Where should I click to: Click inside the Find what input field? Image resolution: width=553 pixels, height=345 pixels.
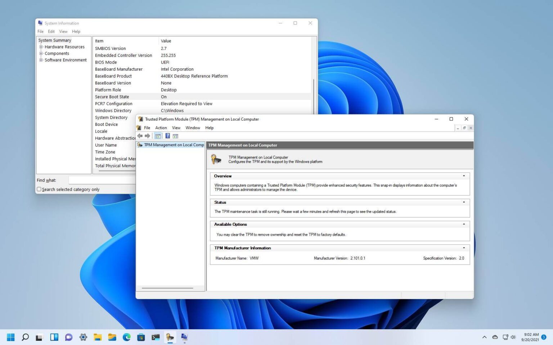pyautogui.click(x=101, y=180)
